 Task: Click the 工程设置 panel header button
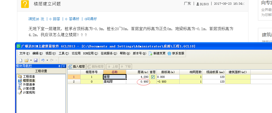pyautogui.click(x=41, y=71)
